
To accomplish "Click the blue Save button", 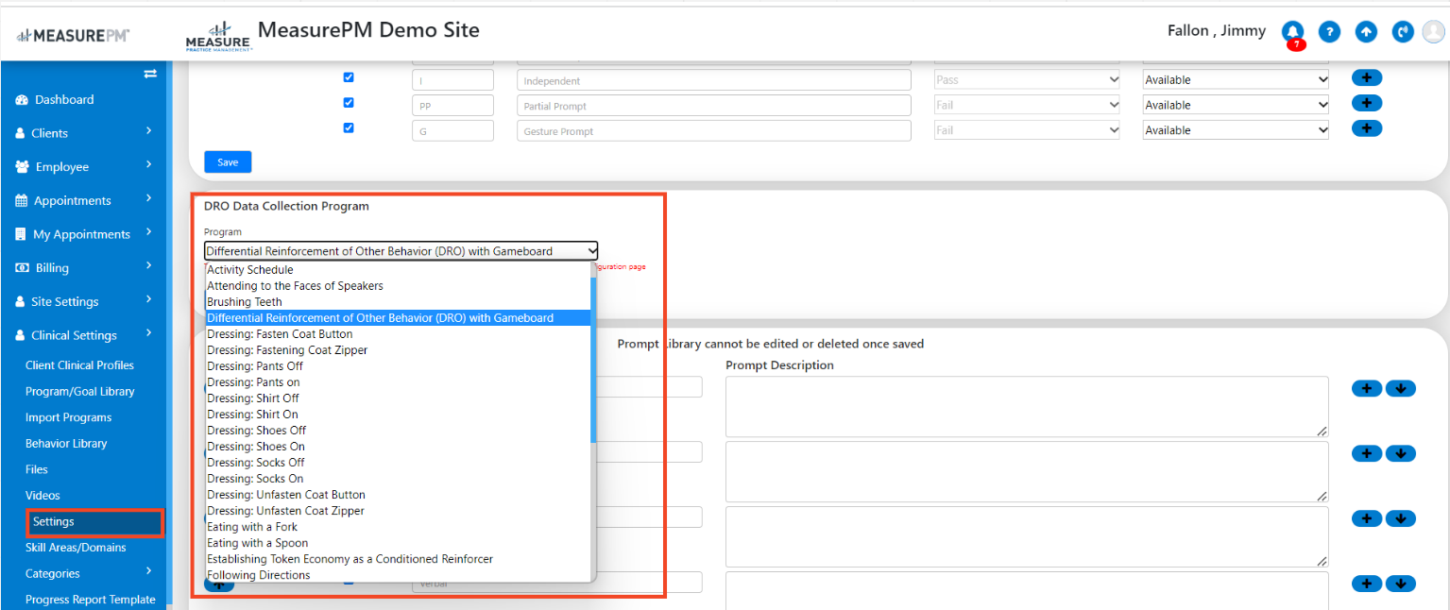I will [x=228, y=162].
